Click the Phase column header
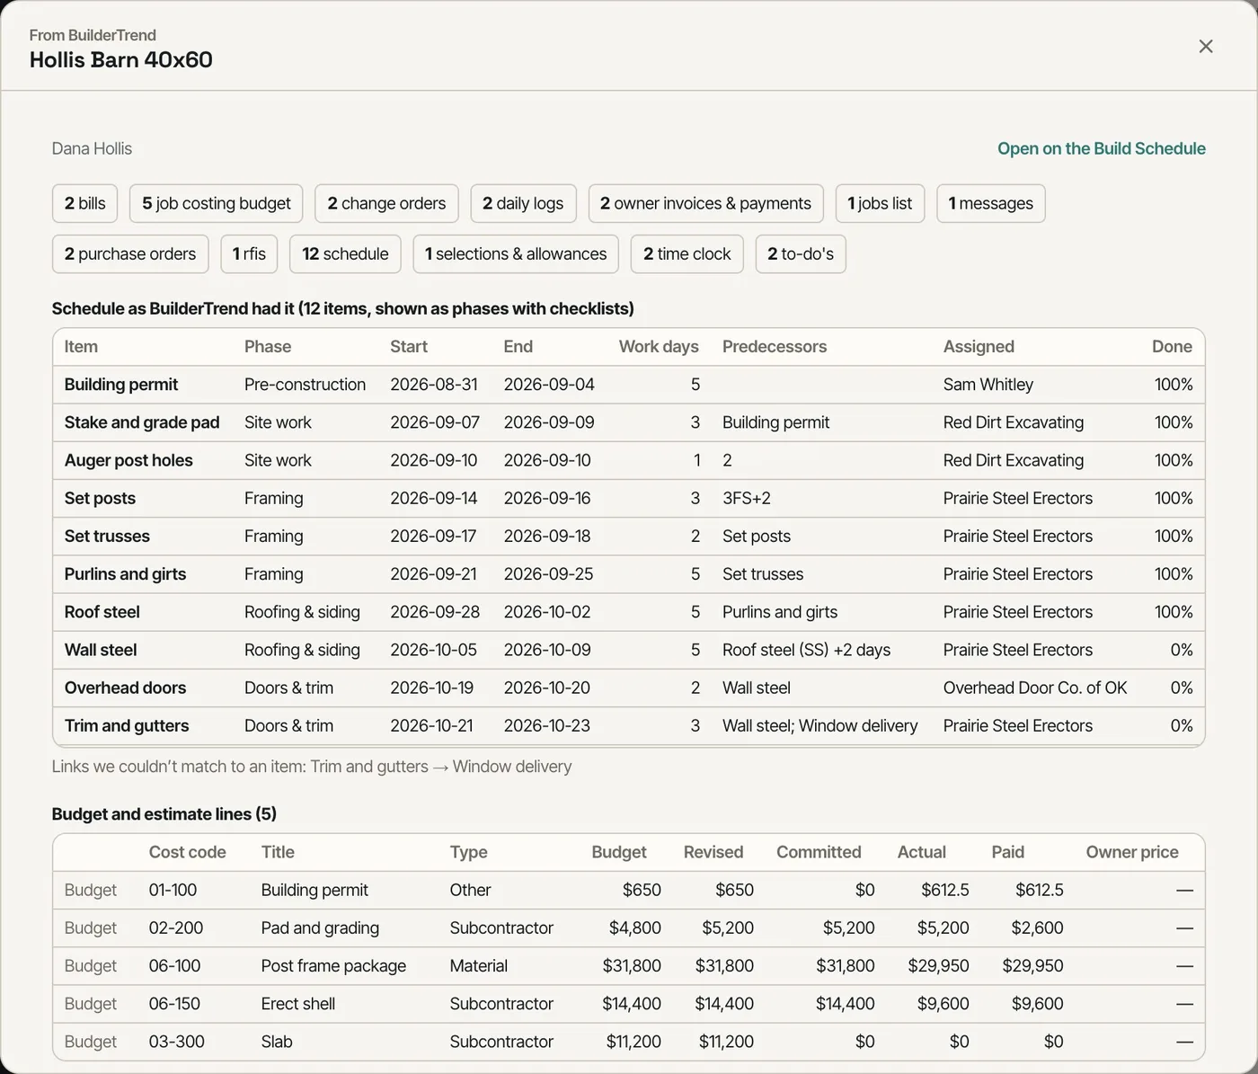This screenshot has height=1074, width=1258. [x=268, y=347]
